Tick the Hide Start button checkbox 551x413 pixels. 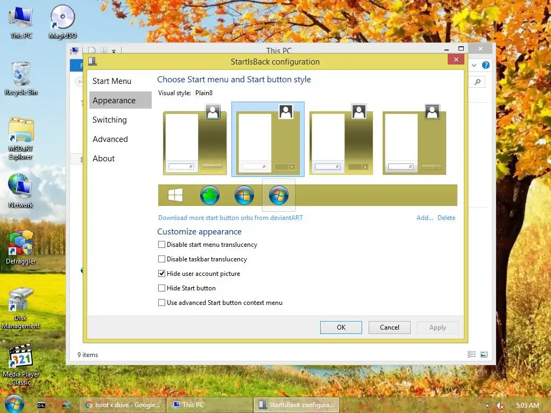[161, 288]
